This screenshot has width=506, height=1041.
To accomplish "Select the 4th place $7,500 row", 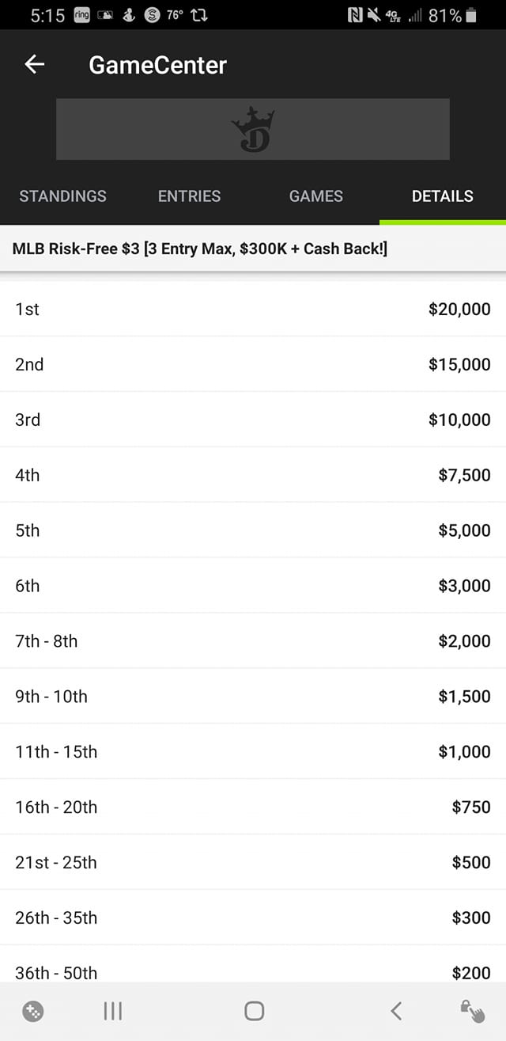I will pyautogui.click(x=253, y=475).
